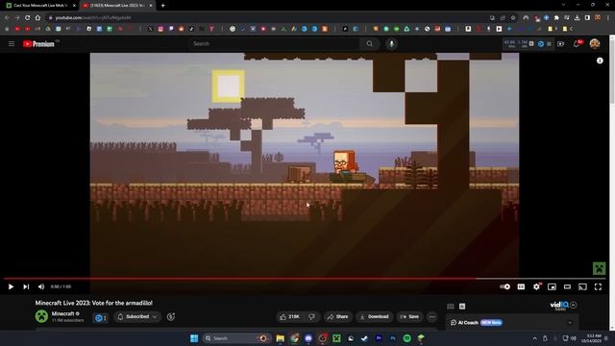Open Chrome three-dot menu
This screenshot has height=346, width=615.
coord(608,17)
